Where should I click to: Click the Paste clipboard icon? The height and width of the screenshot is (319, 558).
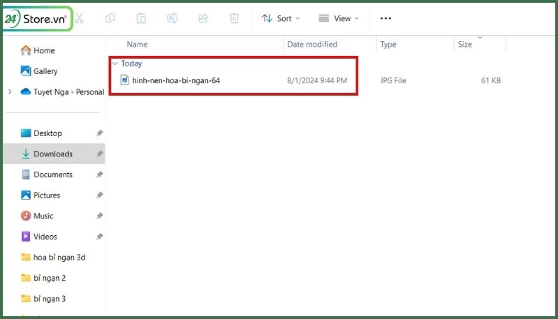pyautogui.click(x=141, y=18)
